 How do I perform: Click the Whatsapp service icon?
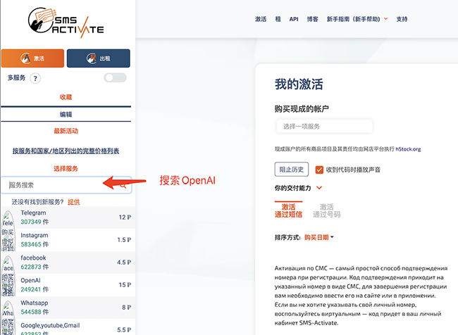pyautogui.click(x=8, y=309)
